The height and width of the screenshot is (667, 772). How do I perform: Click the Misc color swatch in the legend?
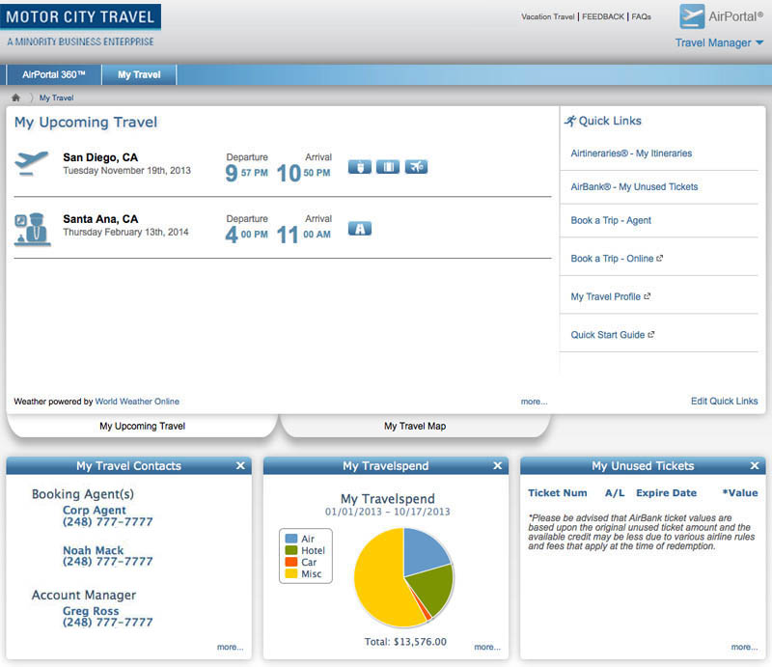(x=291, y=574)
